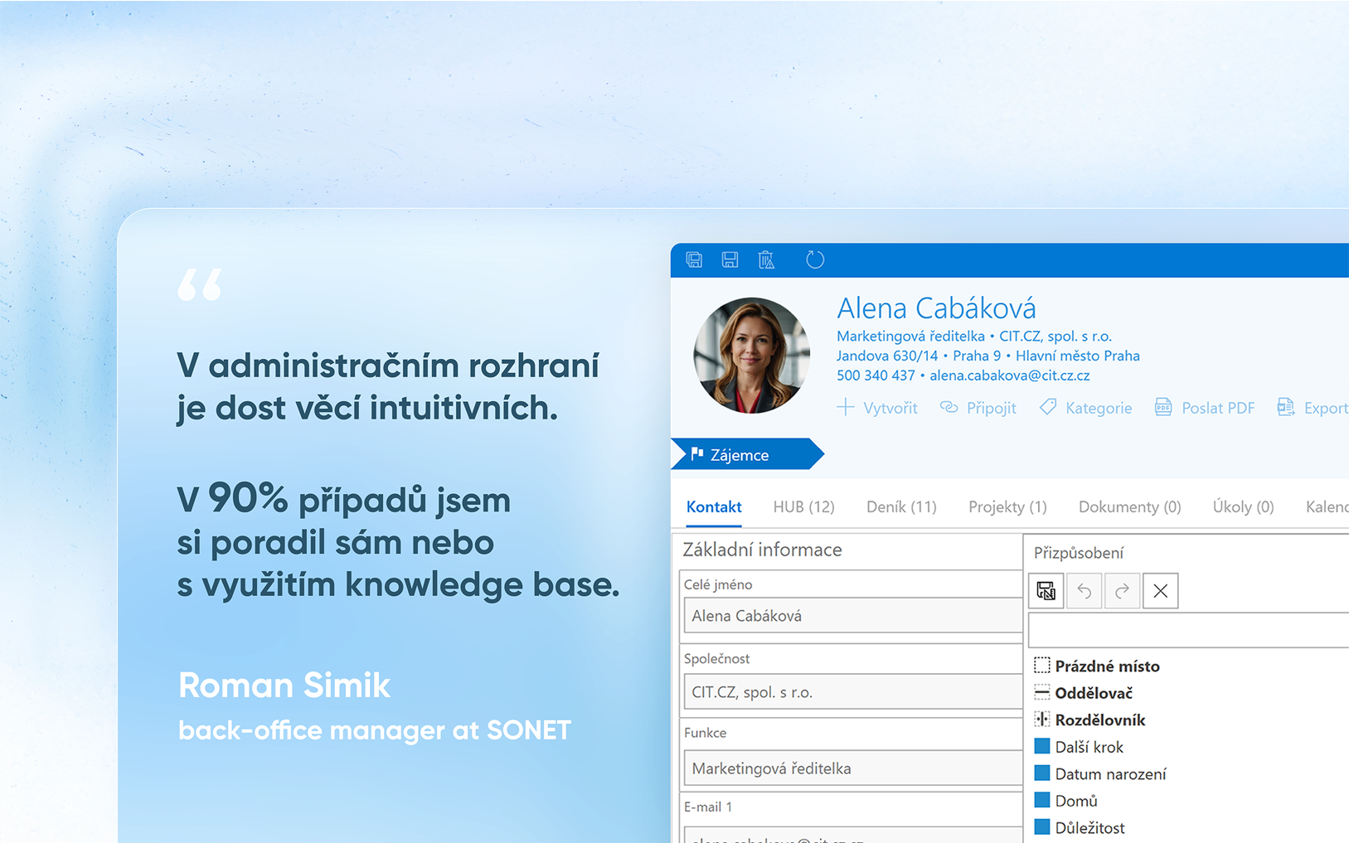Click the Připojit button
1349x843 pixels.
(x=978, y=407)
